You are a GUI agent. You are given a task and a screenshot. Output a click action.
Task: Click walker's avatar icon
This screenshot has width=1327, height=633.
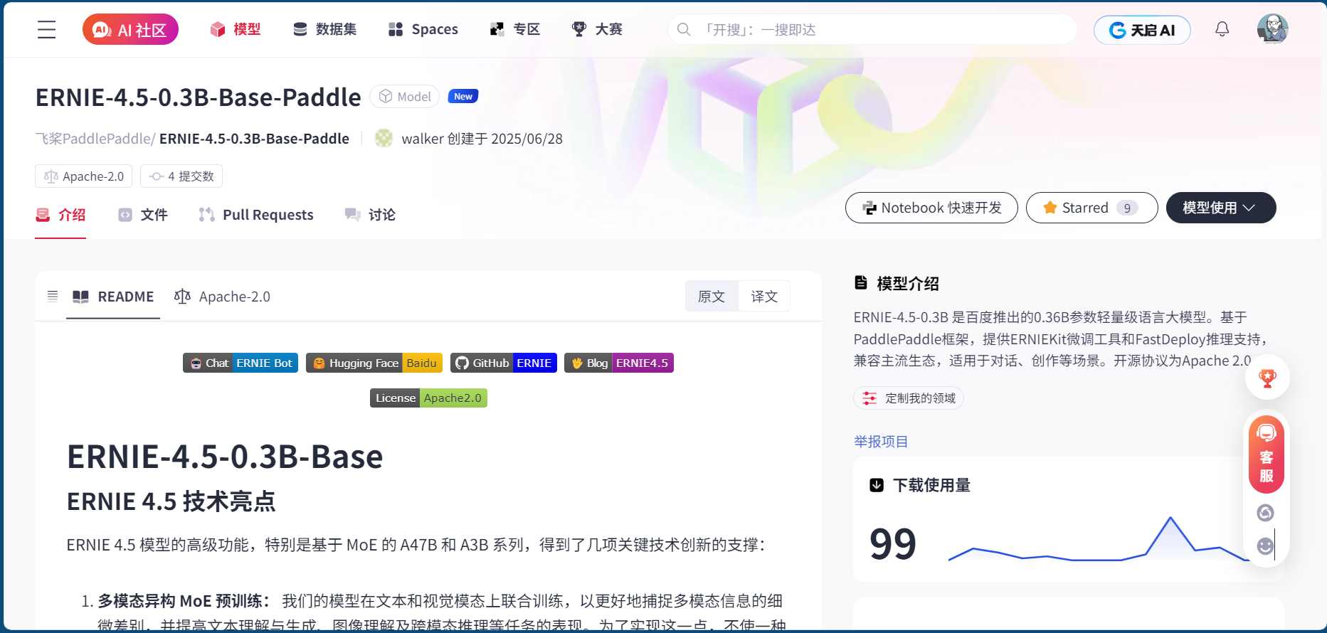[384, 138]
